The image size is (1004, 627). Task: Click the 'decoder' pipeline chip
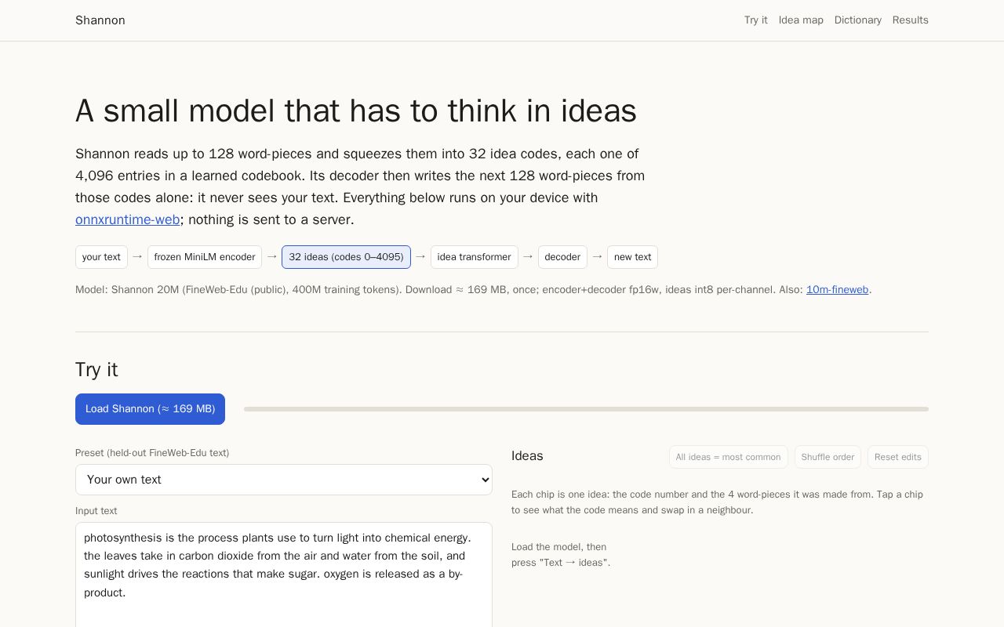pyautogui.click(x=562, y=257)
